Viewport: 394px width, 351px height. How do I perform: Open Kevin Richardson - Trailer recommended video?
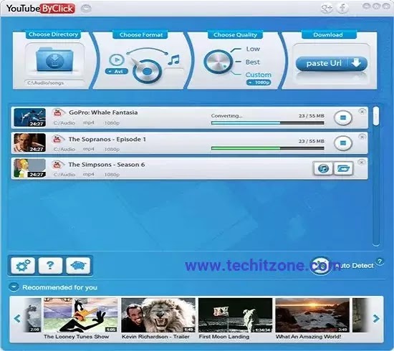[158, 315]
